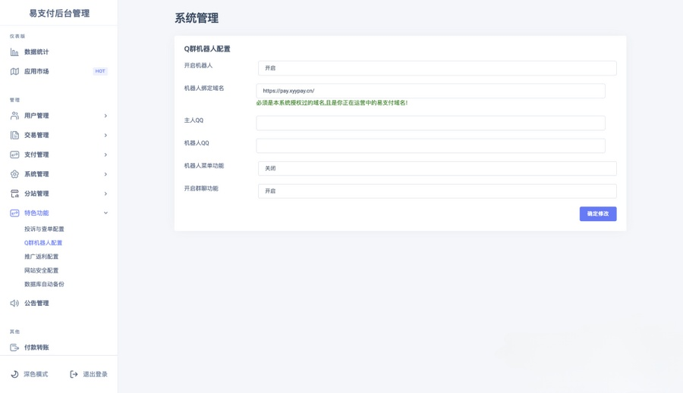683x393 pixels.
Task: Click the 用户管理 people icon
Action: pos(14,116)
